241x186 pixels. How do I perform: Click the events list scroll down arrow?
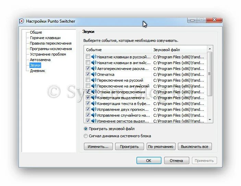tap(210, 120)
